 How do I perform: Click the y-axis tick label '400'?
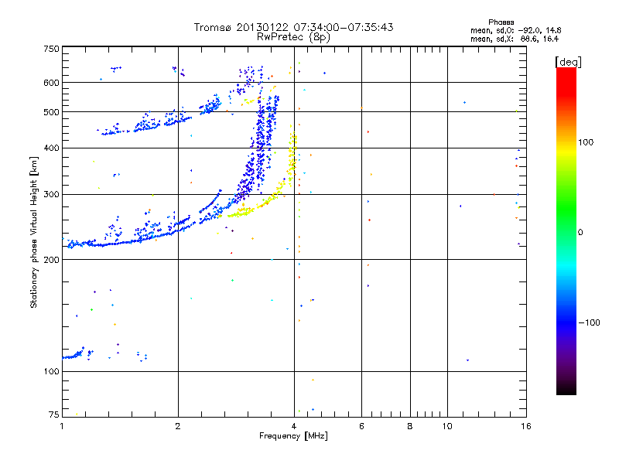[51, 148]
